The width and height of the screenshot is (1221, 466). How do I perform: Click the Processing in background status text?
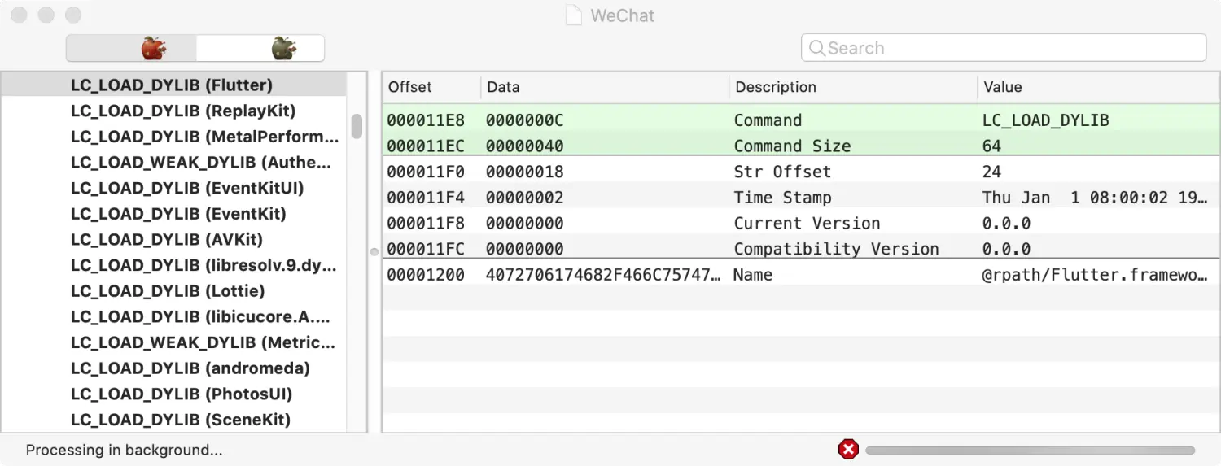point(124,450)
